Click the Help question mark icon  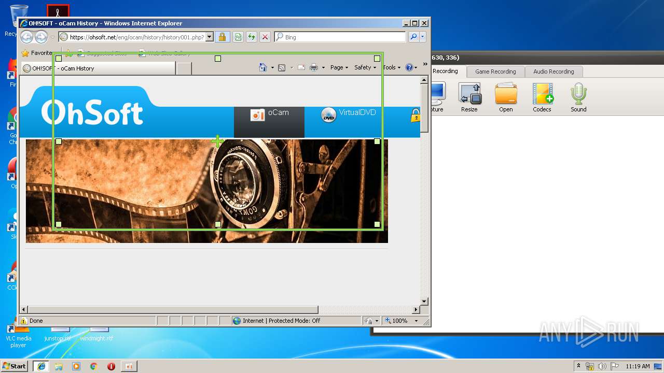pyautogui.click(x=409, y=67)
